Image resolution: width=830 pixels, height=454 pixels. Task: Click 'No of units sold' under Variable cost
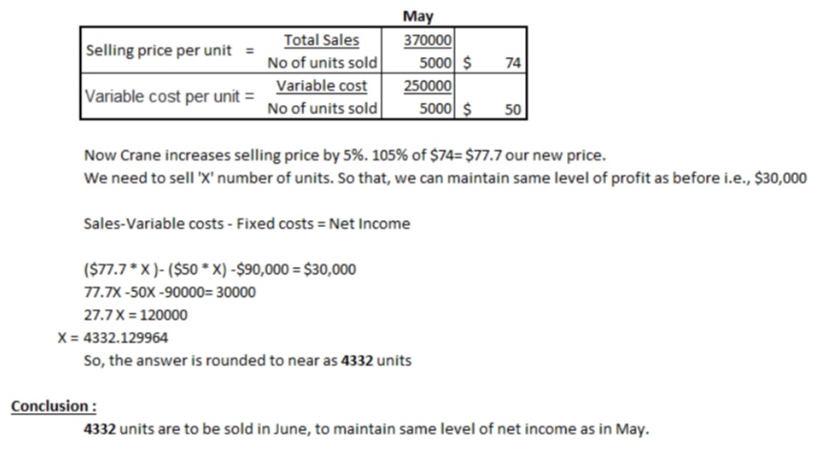coord(322,109)
